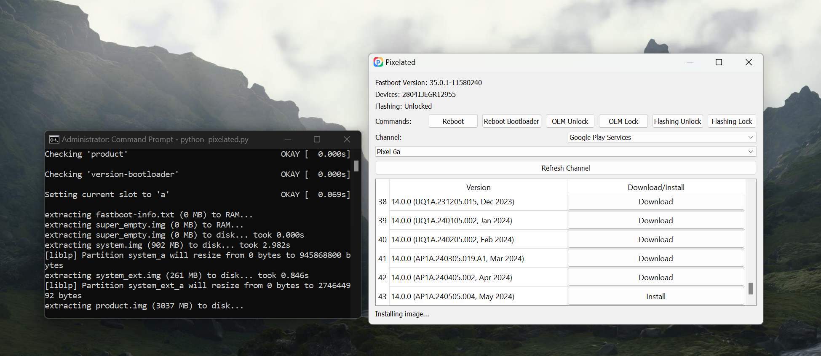
Task: Click the OEM Unlock button
Action: pos(570,121)
